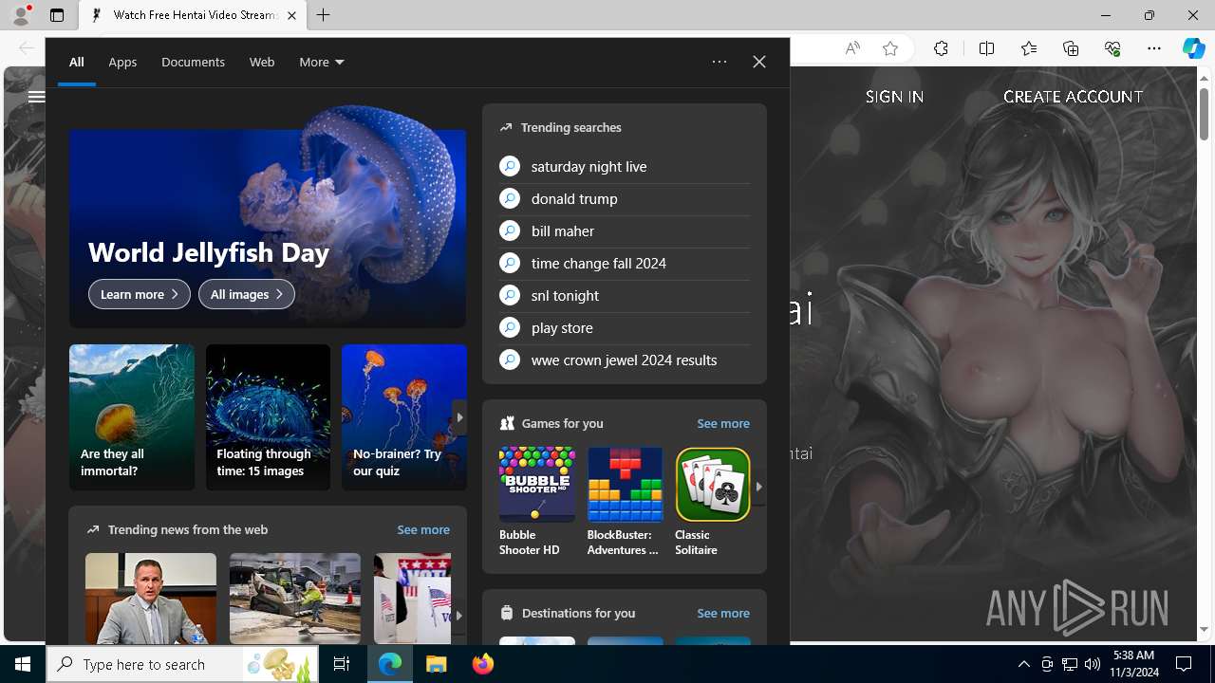Click Microsoft Edge taskbar icon
The image size is (1215, 683).
click(x=390, y=664)
